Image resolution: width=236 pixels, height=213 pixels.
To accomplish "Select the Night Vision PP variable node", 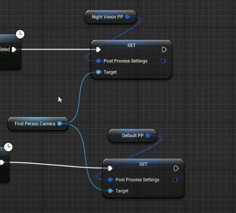I will [x=110, y=17].
